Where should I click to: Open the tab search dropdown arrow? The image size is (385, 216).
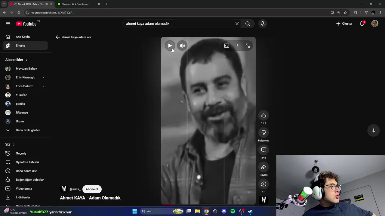tap(4, 4)
